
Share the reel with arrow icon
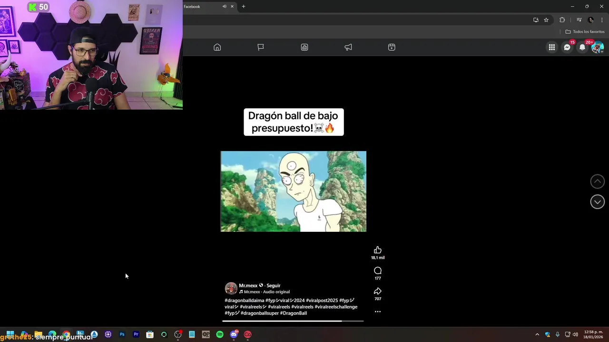378,291
